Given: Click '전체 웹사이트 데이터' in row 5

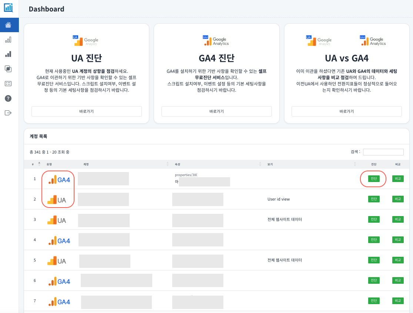Looking at the screenshot, I should pyautogui.click(x=284, y=260).
